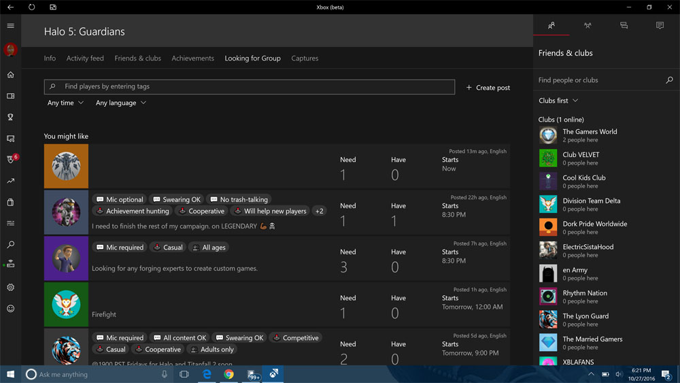This screenshot has height=383, width=680.
Task: Switch to Activity alerts panel icon
Action: (660, 26)
